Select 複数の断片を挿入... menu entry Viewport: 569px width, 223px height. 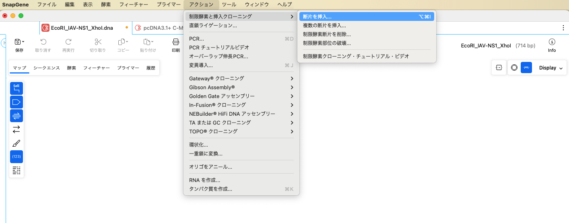[367, 26]
